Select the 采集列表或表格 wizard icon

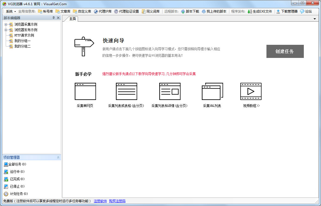click(x=127, y=91)
